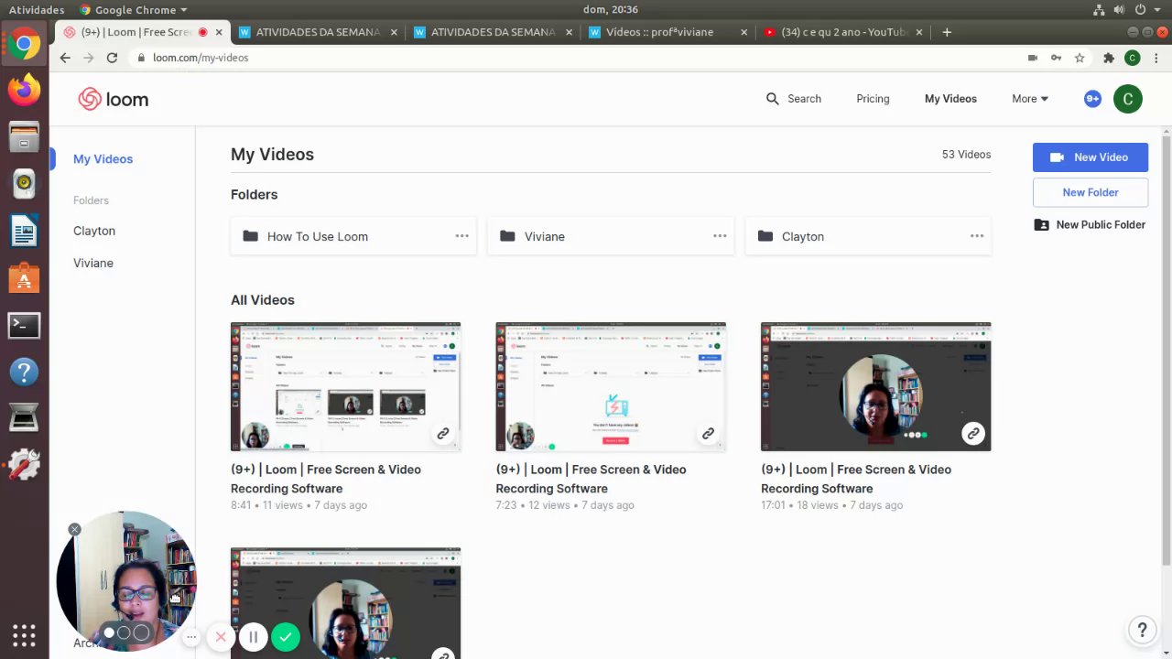Create a New Public Folder
The width and height of the screenshot is (1172, 659).
click(x=1091, y=224)
